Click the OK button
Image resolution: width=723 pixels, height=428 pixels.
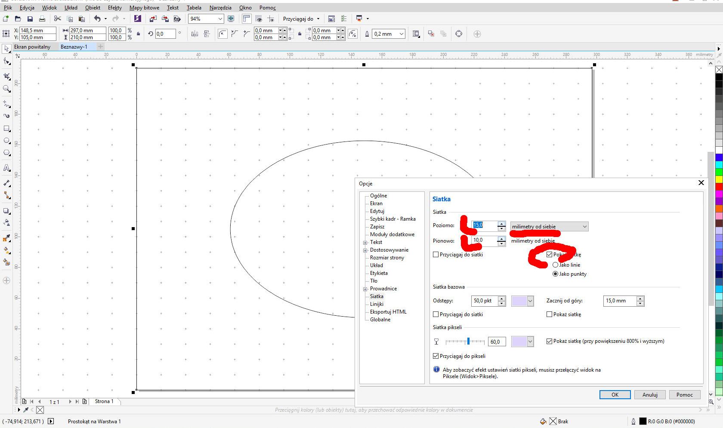(615, 395)
